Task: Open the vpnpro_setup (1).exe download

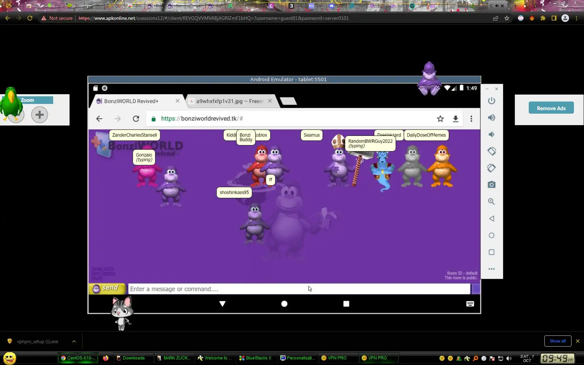Action: (x=38, y=341)
